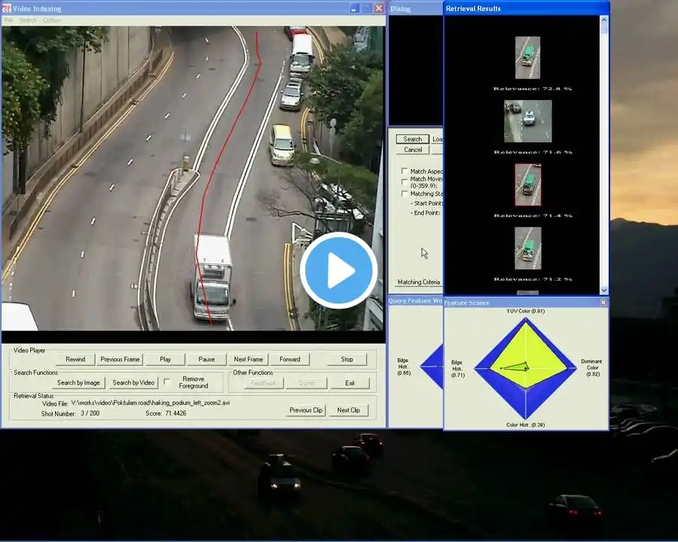Advance to Next Frame
The image size is (678, 542).
pos(248,359)
